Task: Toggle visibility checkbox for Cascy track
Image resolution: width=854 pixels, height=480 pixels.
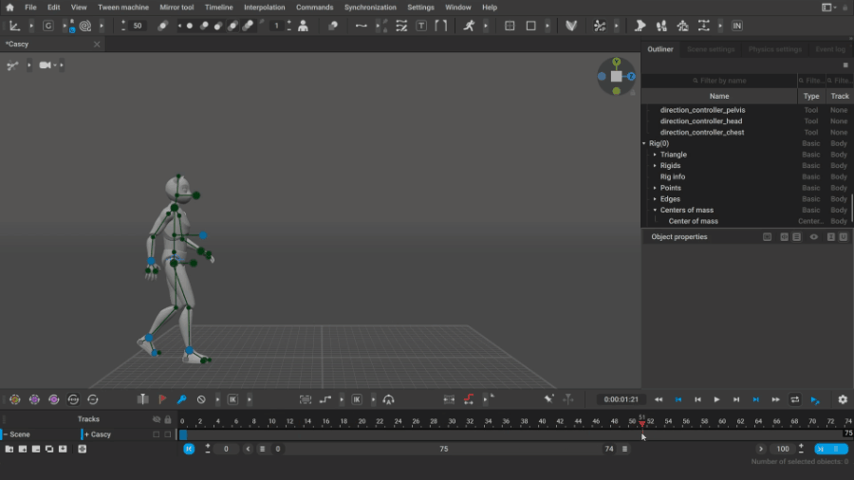Action: pos(157,434)
